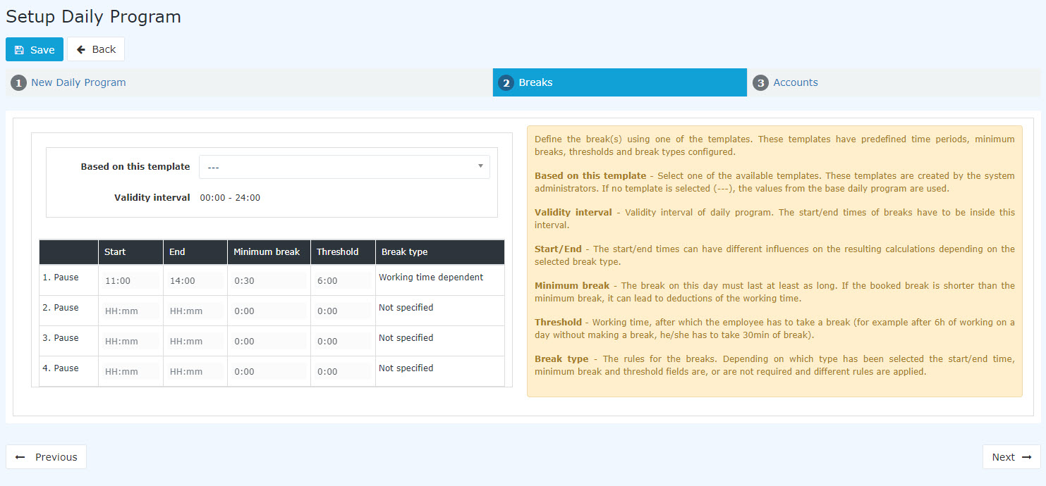Screen dimensions: 1046x486
Task: Click the Break type column header
Action: (440, 251)
